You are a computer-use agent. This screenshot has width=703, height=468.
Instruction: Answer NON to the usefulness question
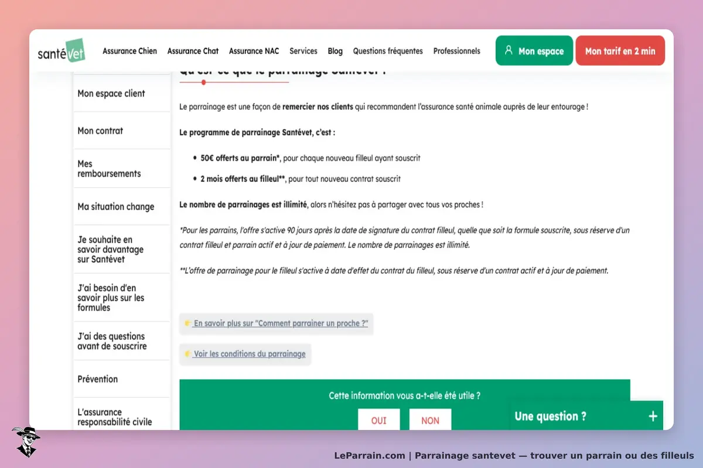pos(430,420)
